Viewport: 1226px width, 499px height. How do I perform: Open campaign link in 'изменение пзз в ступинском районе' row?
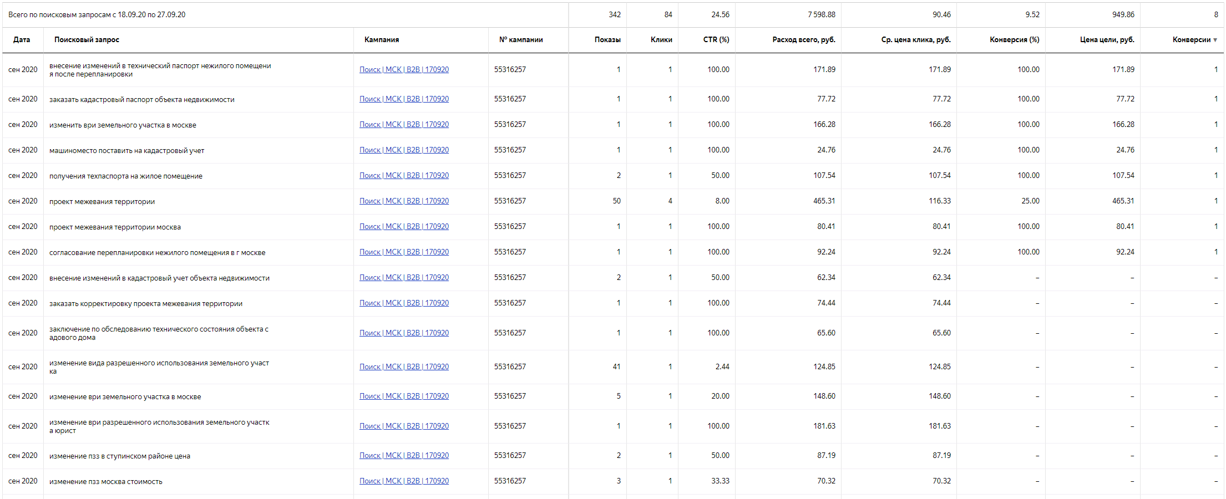[404, 456]
